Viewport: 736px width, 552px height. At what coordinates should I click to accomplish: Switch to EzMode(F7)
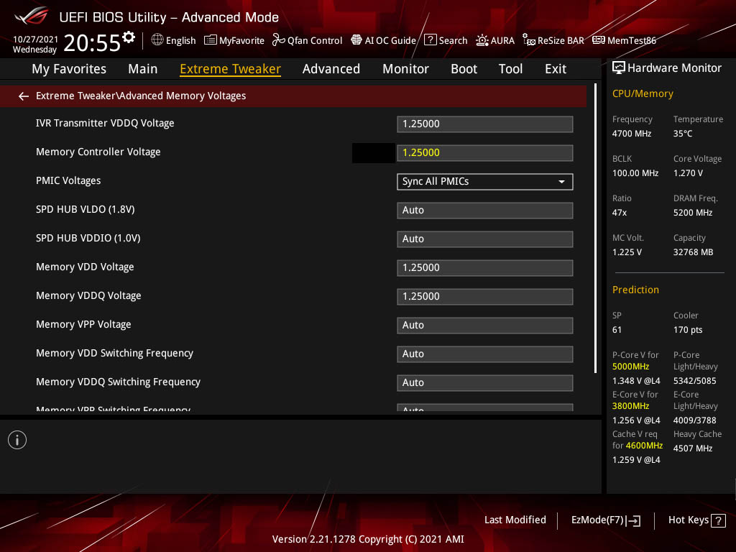605,520
